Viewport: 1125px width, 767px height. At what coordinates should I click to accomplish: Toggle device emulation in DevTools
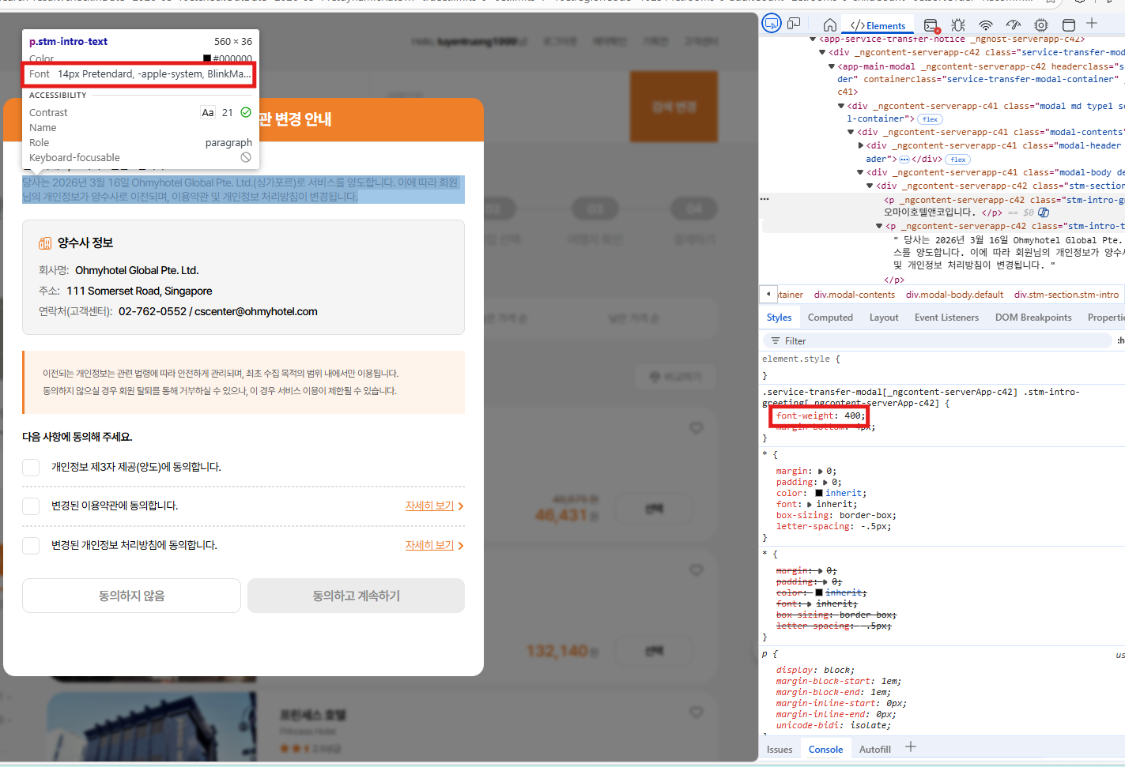coord(795,24)
